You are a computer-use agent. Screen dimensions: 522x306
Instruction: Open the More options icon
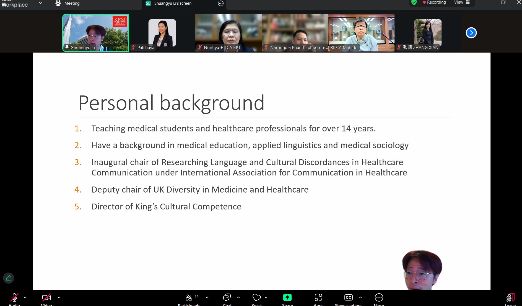(x=379, y=298)
